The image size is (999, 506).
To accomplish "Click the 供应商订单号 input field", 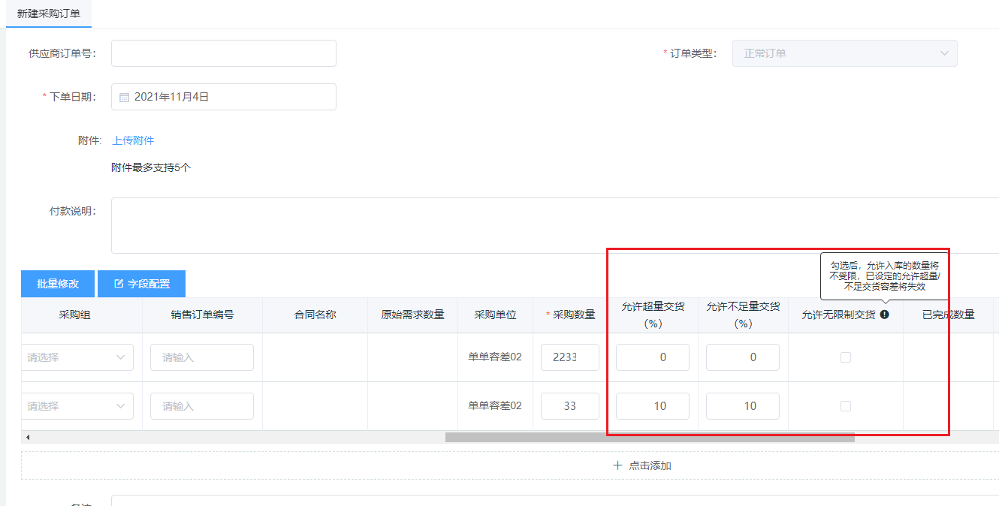I will (223, 53).
